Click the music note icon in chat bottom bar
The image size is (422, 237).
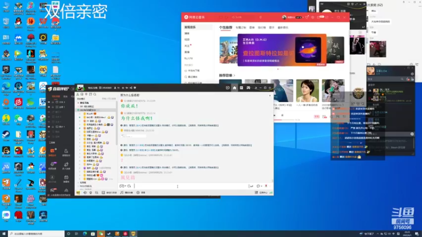(122, 193)
